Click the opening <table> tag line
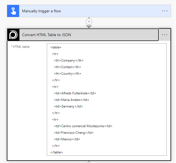Viewport: 176px width, 163px height. [x=56, y=47]
